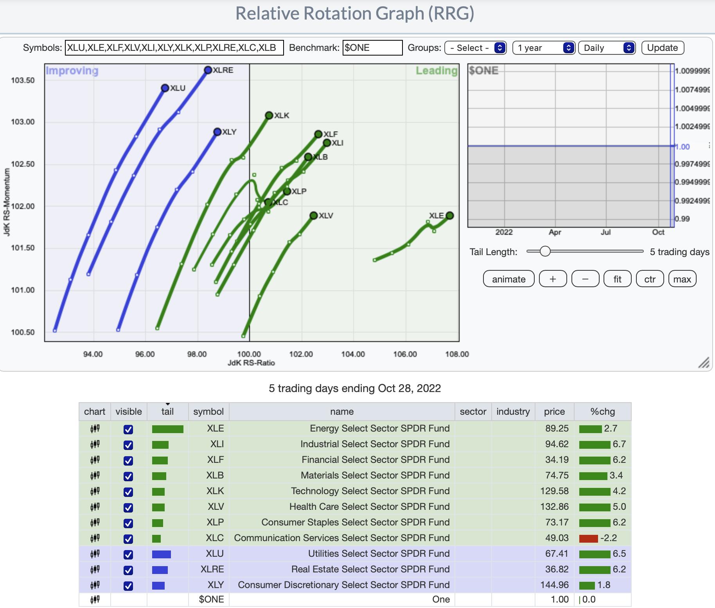Adjust the Tail Length slider handle
Viewport: 715px width, 608px height.
[x=545, y=251]
